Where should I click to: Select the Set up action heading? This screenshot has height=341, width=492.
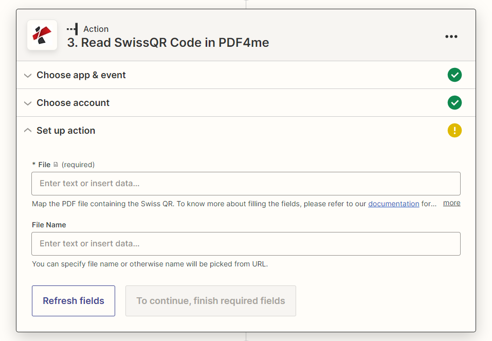coord(66,131)
